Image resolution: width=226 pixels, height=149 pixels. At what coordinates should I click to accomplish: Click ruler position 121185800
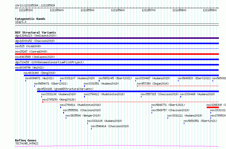click(x=179, y=10)
